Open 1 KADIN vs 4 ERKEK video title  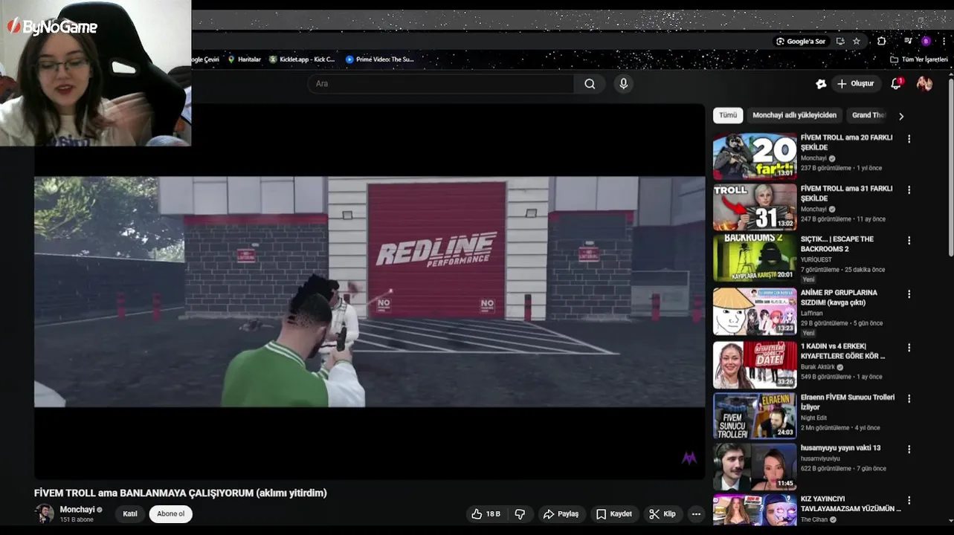pyautogui.click(x=842, y=351)
